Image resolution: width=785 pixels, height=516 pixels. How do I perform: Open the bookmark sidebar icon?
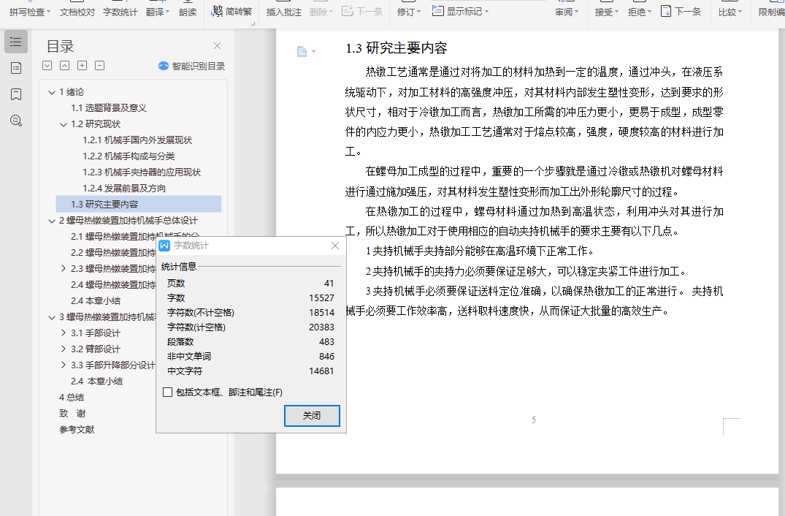click(16, 94)
